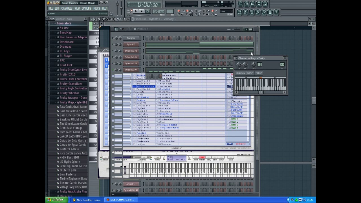Toggle first red recording option light in toolbar

tap(179, 11)
